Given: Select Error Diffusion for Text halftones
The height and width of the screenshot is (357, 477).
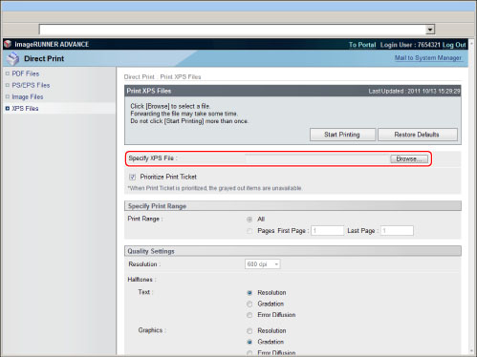Looking at the screenshot, I should coord(249,315).
